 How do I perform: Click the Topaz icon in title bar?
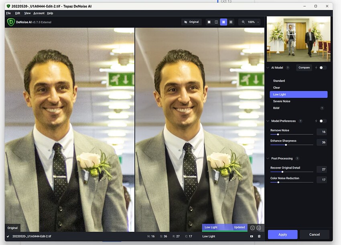click(8, 6)
